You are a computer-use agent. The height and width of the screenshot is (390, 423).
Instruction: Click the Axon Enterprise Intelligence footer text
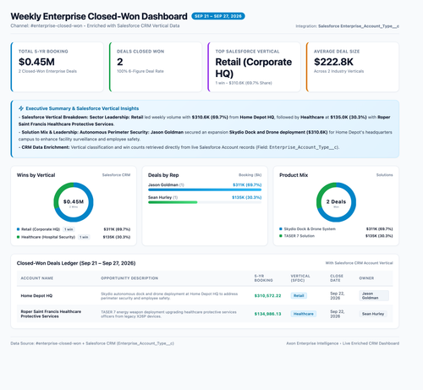point(343,343)
